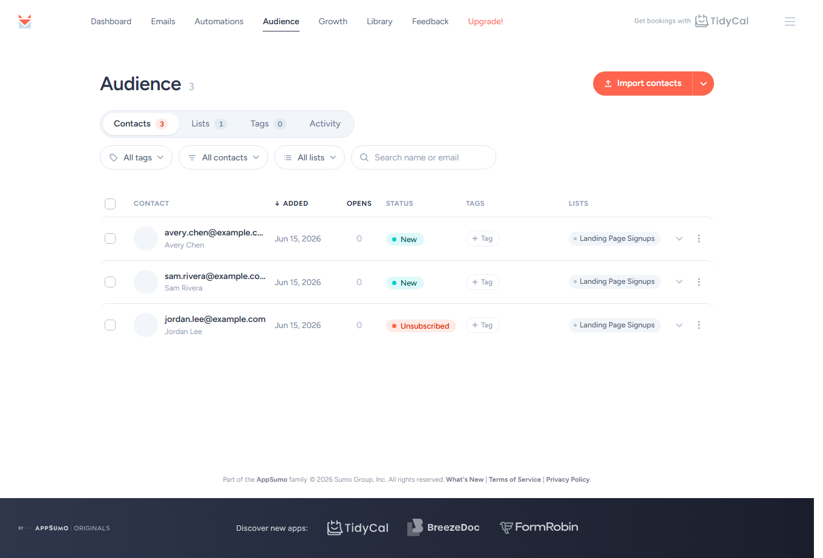Open the Activity tab

coord(325,124)
